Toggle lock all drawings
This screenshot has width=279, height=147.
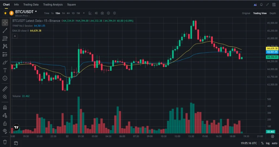(x=5, y=123)
